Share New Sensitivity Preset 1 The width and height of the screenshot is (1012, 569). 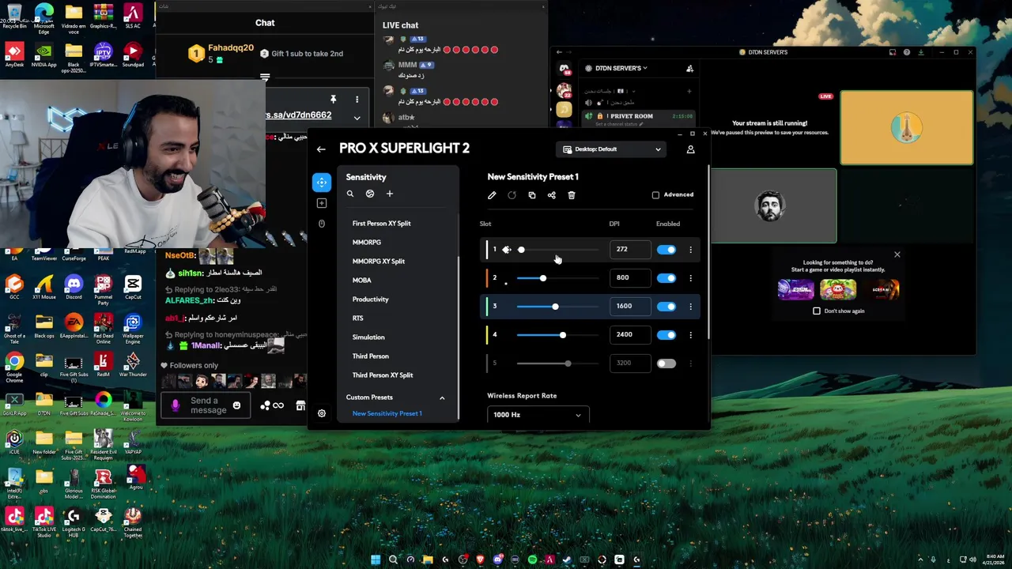[x=552, y=195]
